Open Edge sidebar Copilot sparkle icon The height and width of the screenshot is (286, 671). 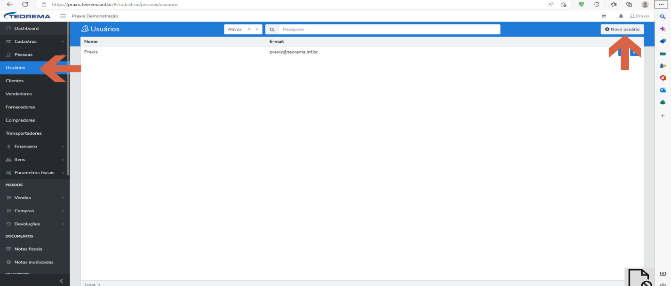coord(663,29)
